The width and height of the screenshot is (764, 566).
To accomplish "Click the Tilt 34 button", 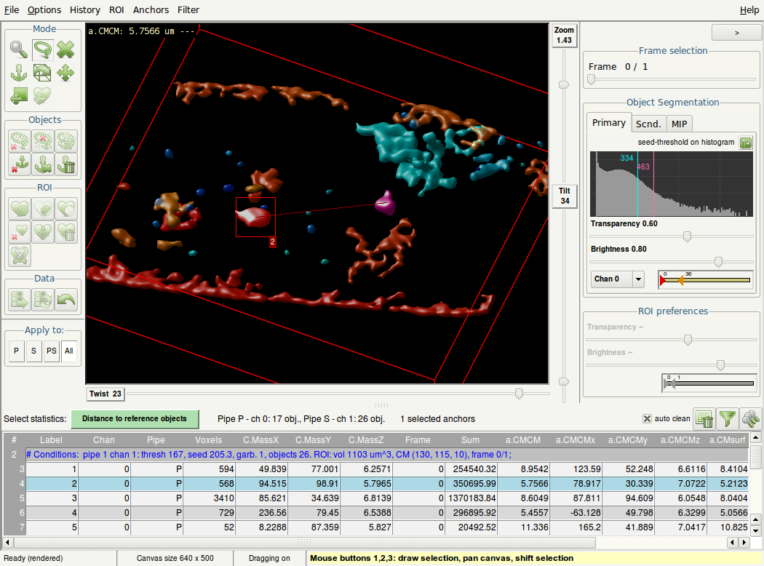I will click(x=565, y=196).
